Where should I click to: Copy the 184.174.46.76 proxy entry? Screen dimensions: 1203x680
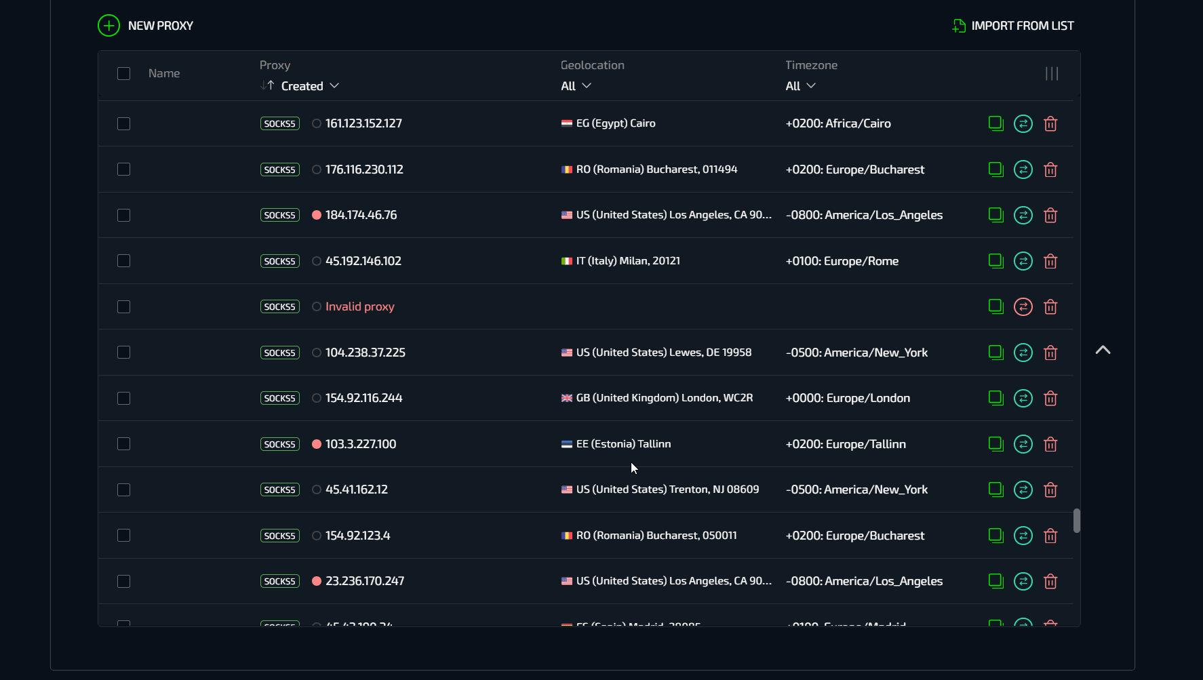(995, 216)
